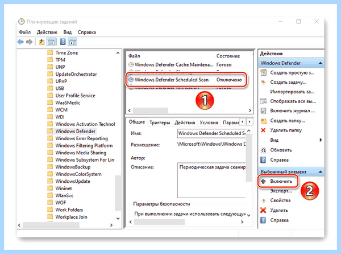Open the Вид menu in menu bar

coord(68,32)
